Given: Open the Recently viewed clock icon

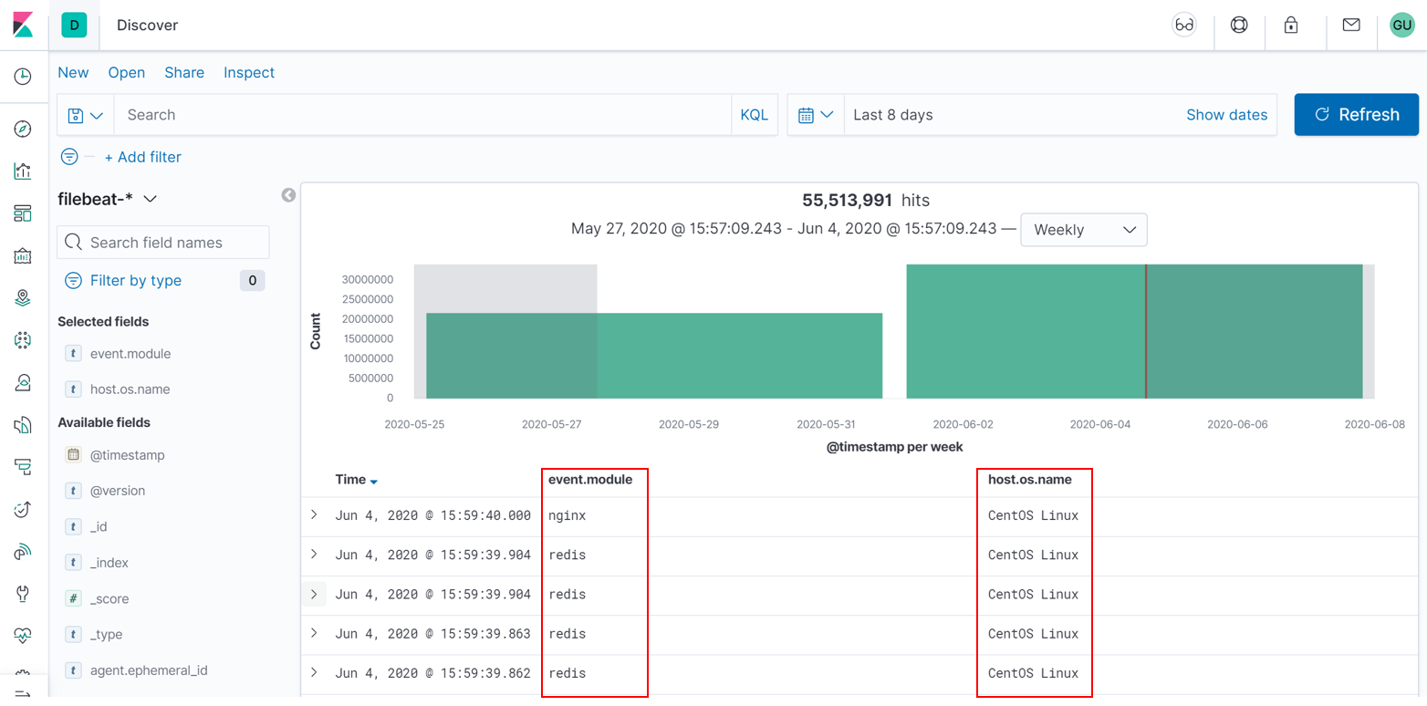Looking at the screenshot, I should point(23,77).
